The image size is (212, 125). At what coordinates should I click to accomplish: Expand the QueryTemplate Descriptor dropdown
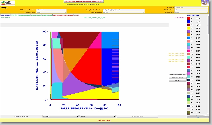click(x=124, y=10)
